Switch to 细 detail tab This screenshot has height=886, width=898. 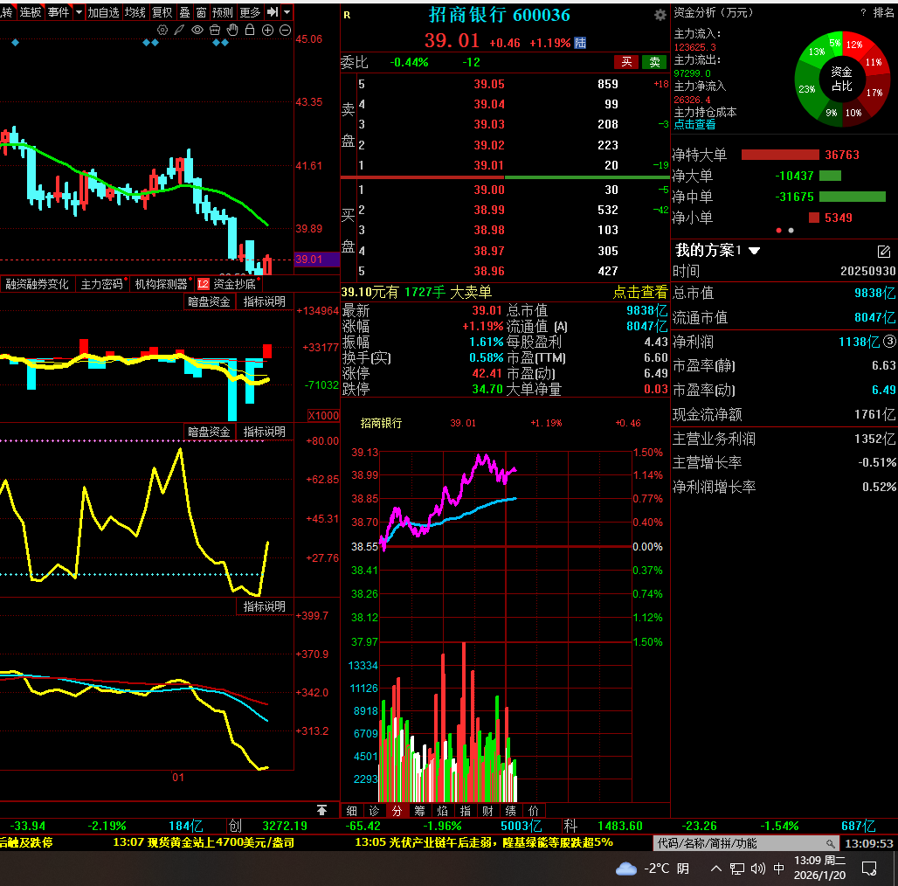[352, 810]
